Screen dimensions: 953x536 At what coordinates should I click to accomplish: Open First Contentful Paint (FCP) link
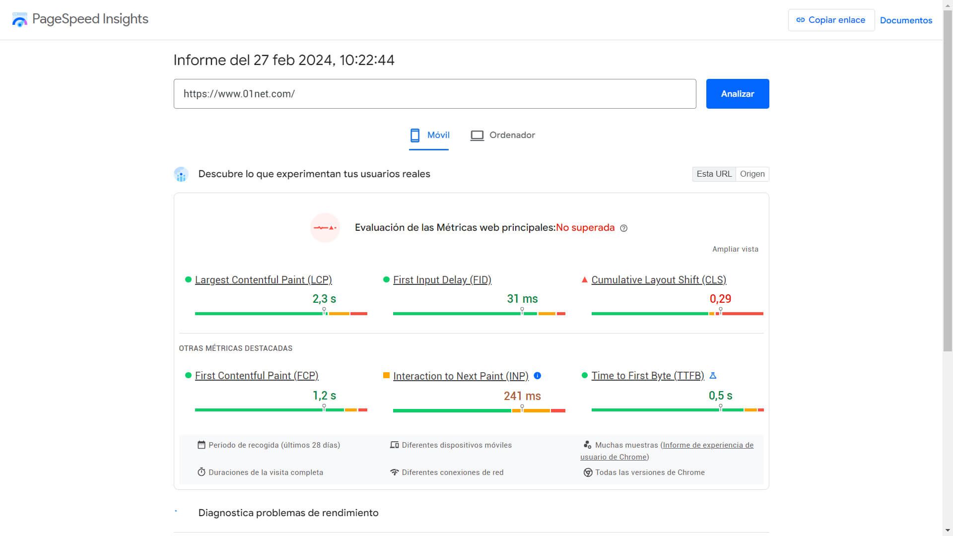(x=257, y=376)
